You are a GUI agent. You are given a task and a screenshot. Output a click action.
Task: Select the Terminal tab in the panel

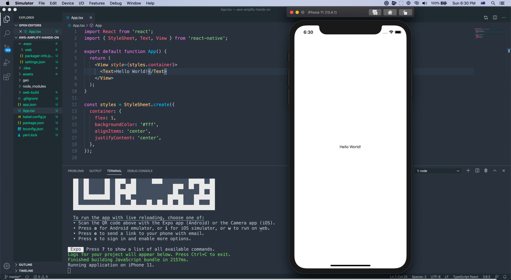click(114, 171)
